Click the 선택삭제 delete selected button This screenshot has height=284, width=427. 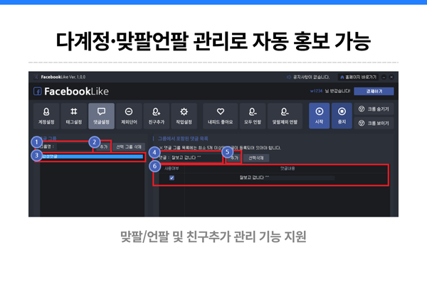click(256, 158)
